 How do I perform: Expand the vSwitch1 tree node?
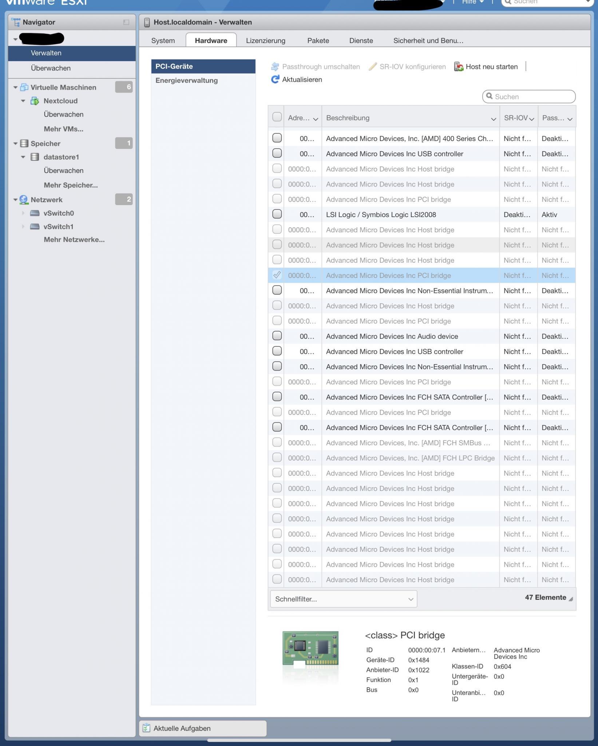point(23,227)
